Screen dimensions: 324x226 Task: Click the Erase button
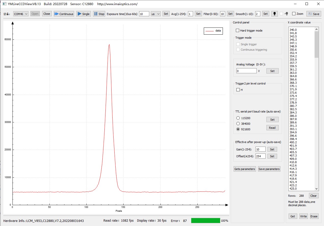click(x=314, y=216)
